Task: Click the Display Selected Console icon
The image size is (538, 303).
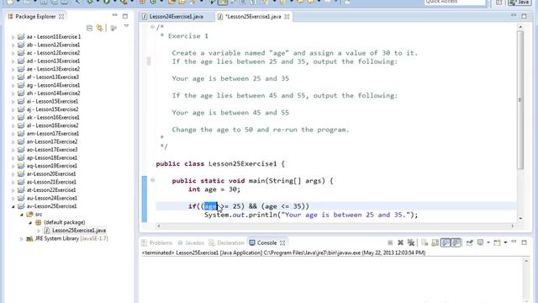Action: [x=480, y=242]
